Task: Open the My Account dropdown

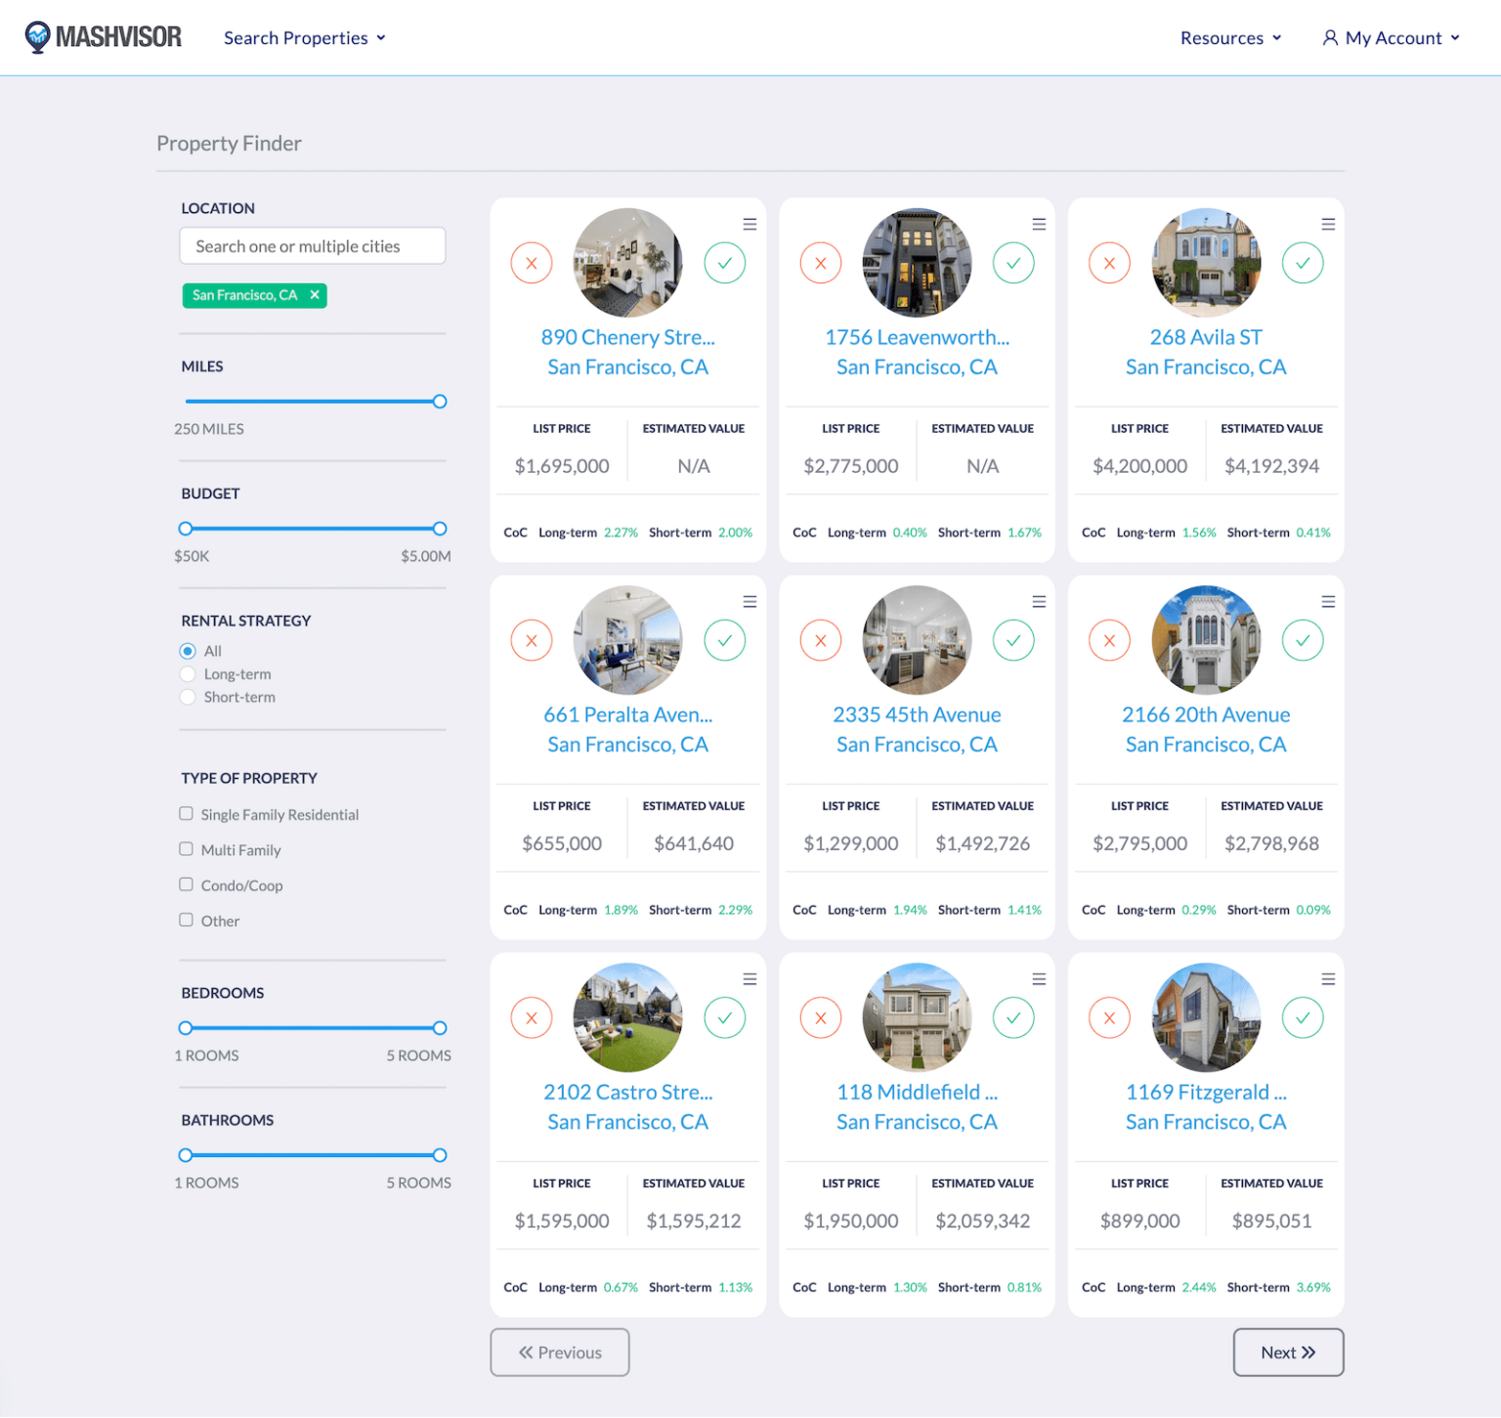Action: (x=1390, y=37)
